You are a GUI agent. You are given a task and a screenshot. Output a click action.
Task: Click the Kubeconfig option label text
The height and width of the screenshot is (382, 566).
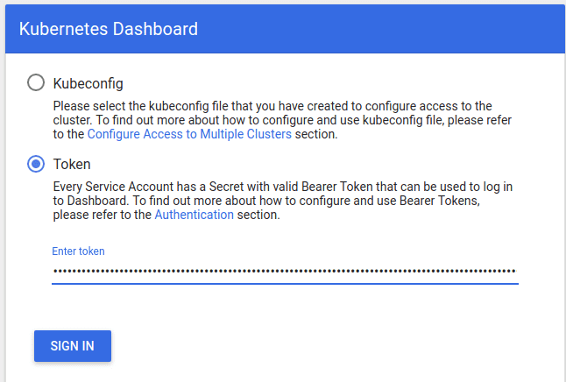pos(88,83)
